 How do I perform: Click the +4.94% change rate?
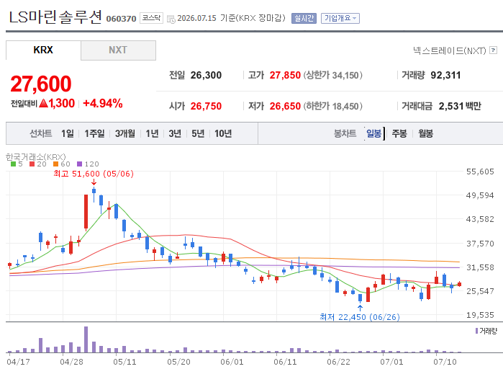103,103
